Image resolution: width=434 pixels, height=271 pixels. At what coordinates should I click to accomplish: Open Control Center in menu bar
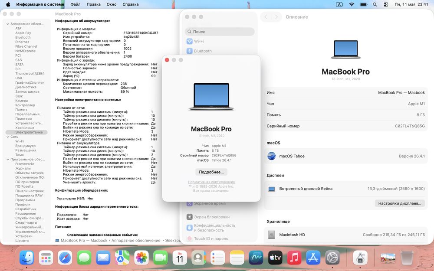(x=386, y=4)
